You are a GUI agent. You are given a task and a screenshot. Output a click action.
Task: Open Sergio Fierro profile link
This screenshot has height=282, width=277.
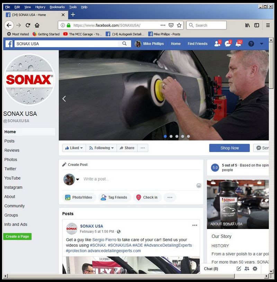pyautogui.click(x=104, y=240)
